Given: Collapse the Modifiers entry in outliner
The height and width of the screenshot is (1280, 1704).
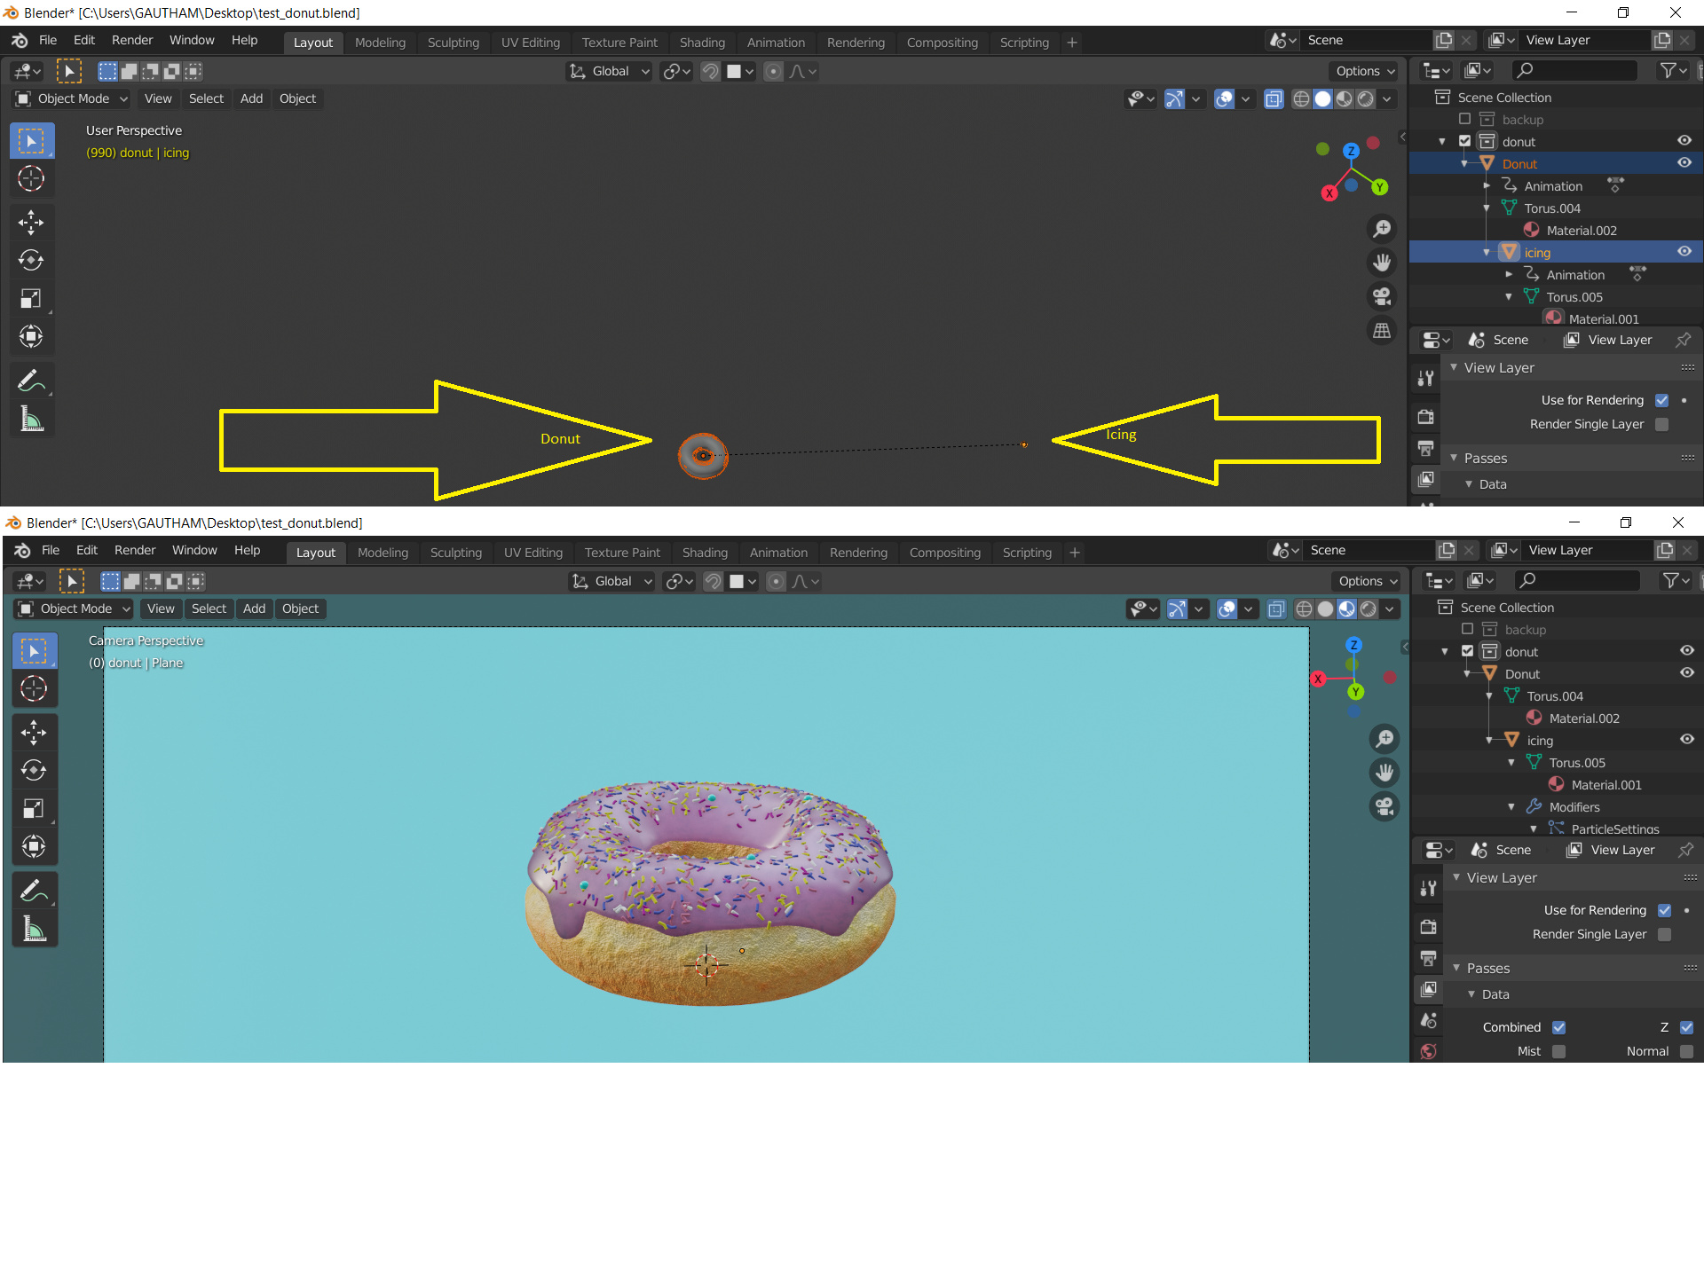Looking at the screenshot, I should click(x=1511, y=806).
